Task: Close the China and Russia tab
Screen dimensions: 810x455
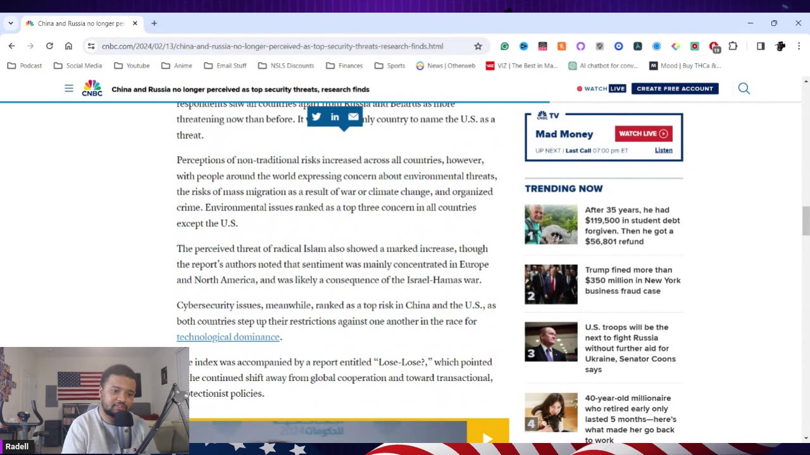Action: click(x=135, y=23)
